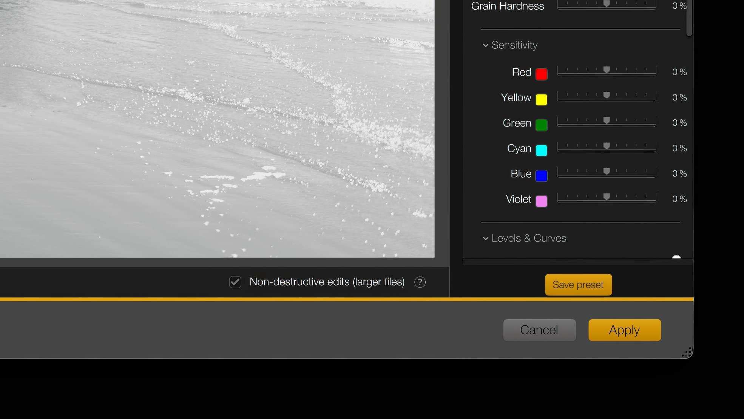
Task: Select the Violet color swatch
Action: pos(542,201)
